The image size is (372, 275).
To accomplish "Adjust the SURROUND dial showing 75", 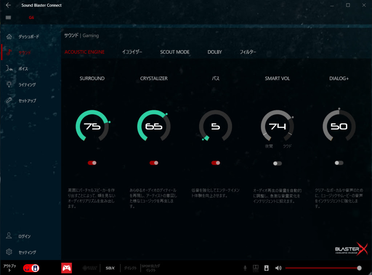I will pyautogui.click(x=92, y=126).
